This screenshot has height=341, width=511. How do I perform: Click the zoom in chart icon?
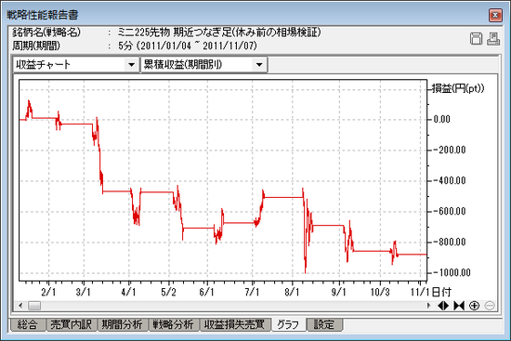tap(474, 306)
